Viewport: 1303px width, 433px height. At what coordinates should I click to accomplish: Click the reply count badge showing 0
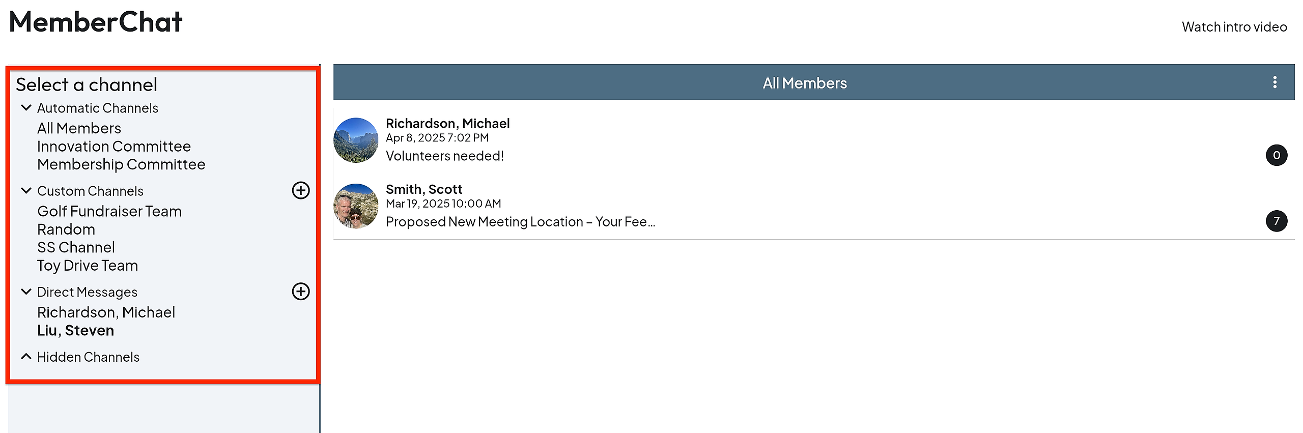click(1276, 155)
